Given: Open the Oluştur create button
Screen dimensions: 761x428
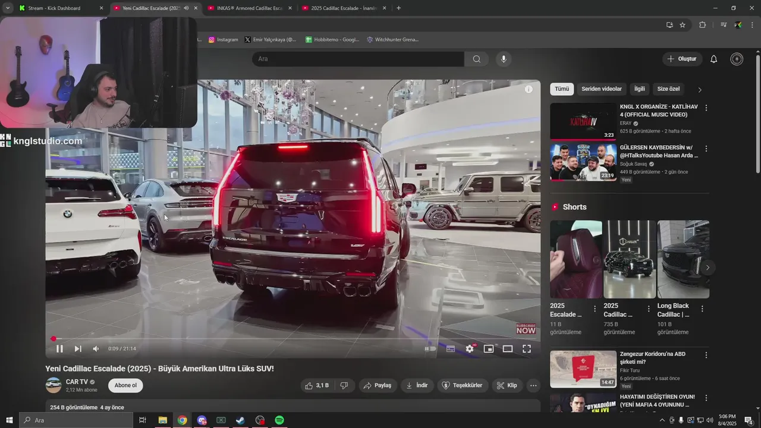Looking at the screenshot, I should [683, 59].
